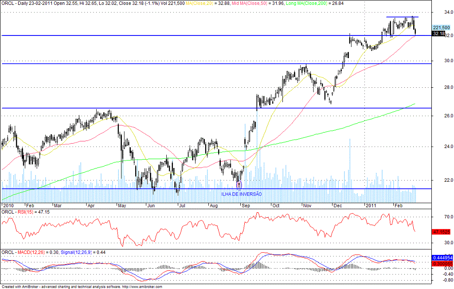Click the black 32.18 last price tag
Screen dimensions: 454x289
(x=438, y=34)
